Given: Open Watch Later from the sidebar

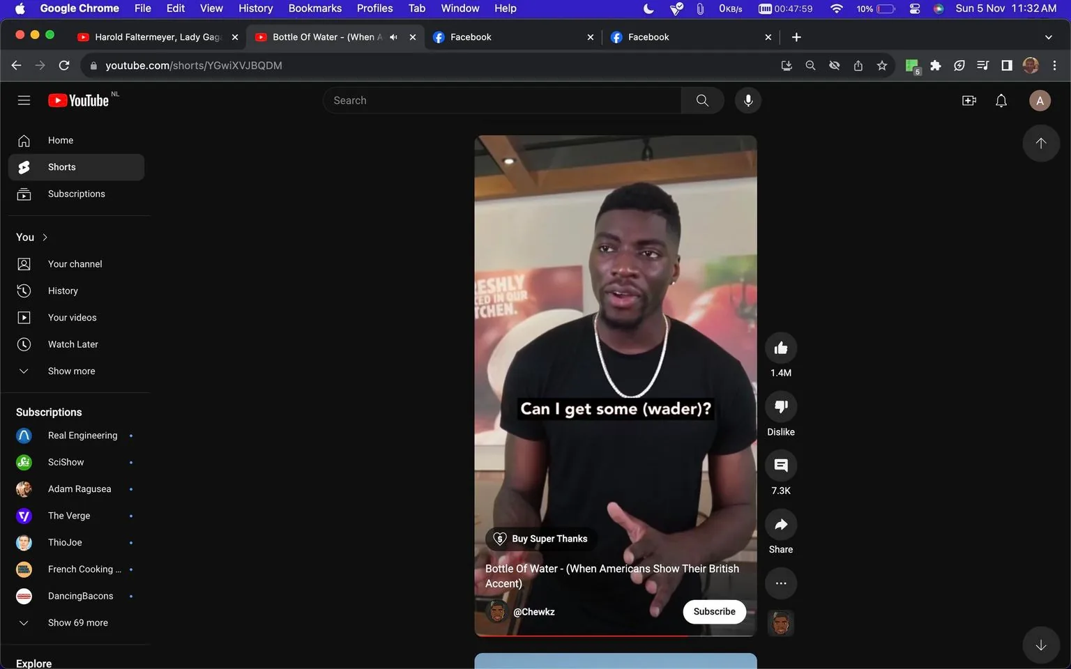Looking at the screenshot, I should [73, 344].
